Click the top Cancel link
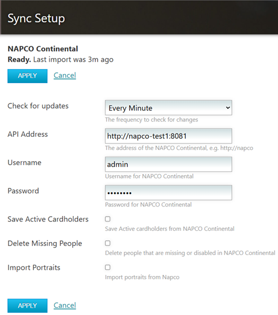The image size is (278, 315). (65, 76)
